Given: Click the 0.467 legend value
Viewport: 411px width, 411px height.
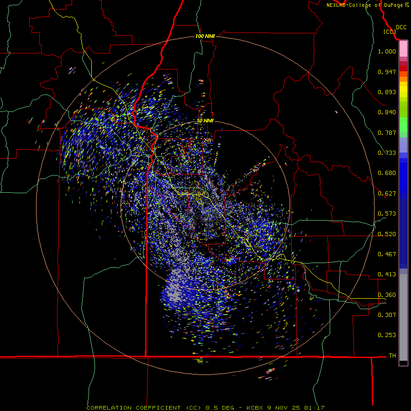Looking at the screenshot, I should point(387,254).
